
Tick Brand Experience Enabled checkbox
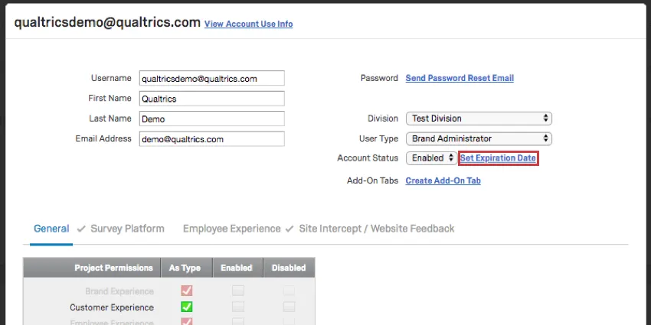[x=238, y=291]
